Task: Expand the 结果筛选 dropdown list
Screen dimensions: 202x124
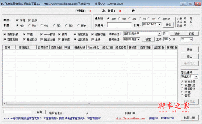Action: 159,34
